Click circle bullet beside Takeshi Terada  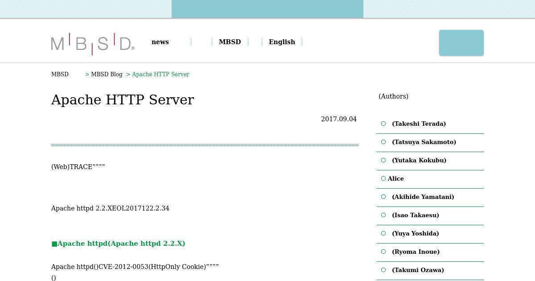[383, 124]
